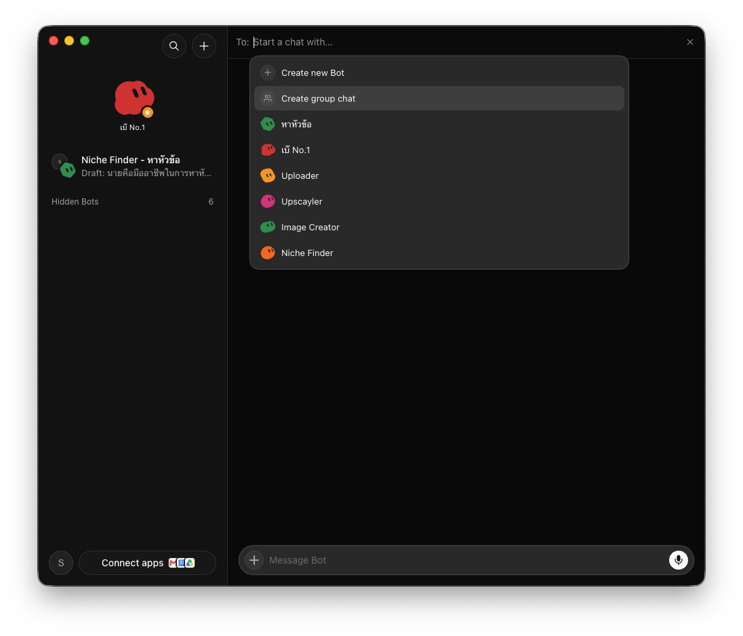Activate the microphone voice input button

pyautogui.click(x=678, y=560)
